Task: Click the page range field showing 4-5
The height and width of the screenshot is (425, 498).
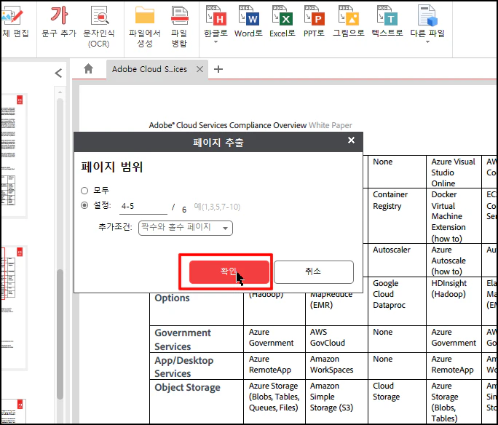Action: point(143,207)
